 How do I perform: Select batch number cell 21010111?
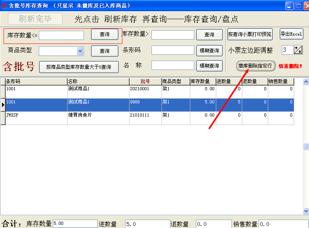[x=146, y=118]
